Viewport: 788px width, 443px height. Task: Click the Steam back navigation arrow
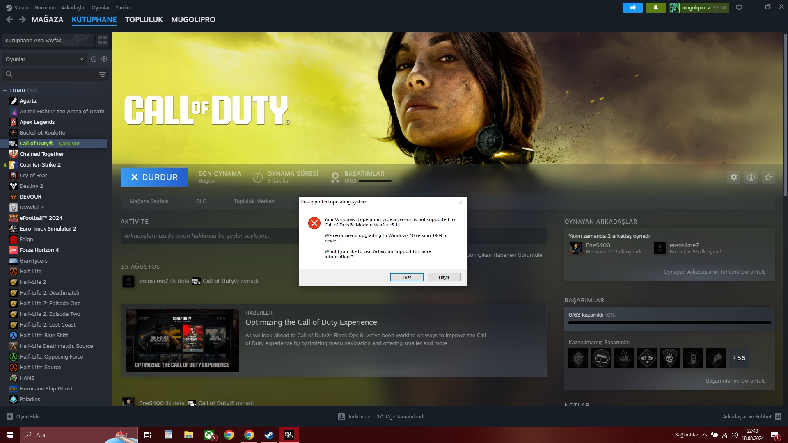(x=9, y=19)
